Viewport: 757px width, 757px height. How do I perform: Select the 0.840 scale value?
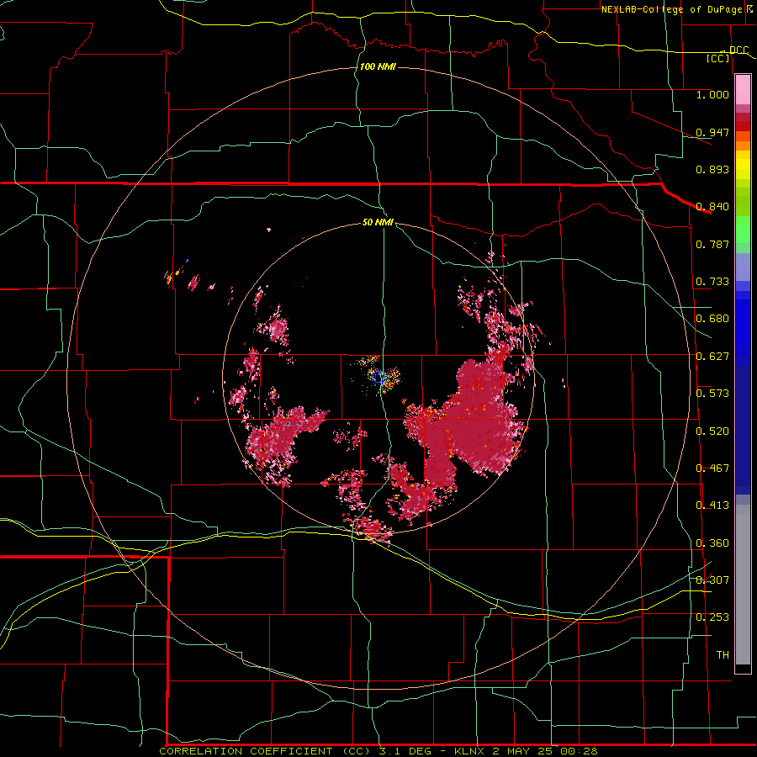(712, 207)
